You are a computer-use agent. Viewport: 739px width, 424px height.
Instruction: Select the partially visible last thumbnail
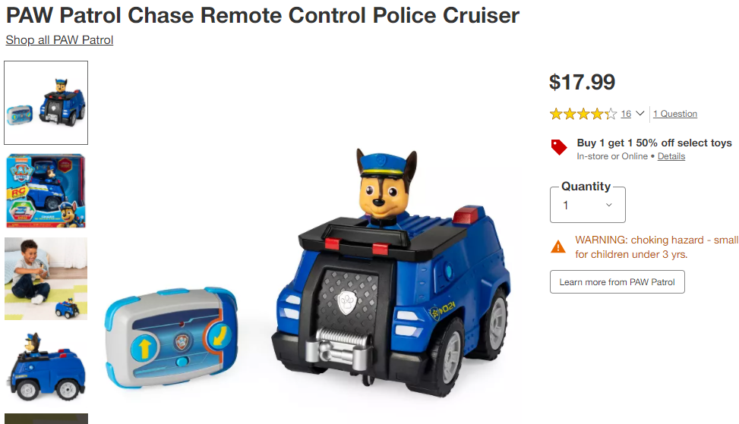(x=46, y=419)
